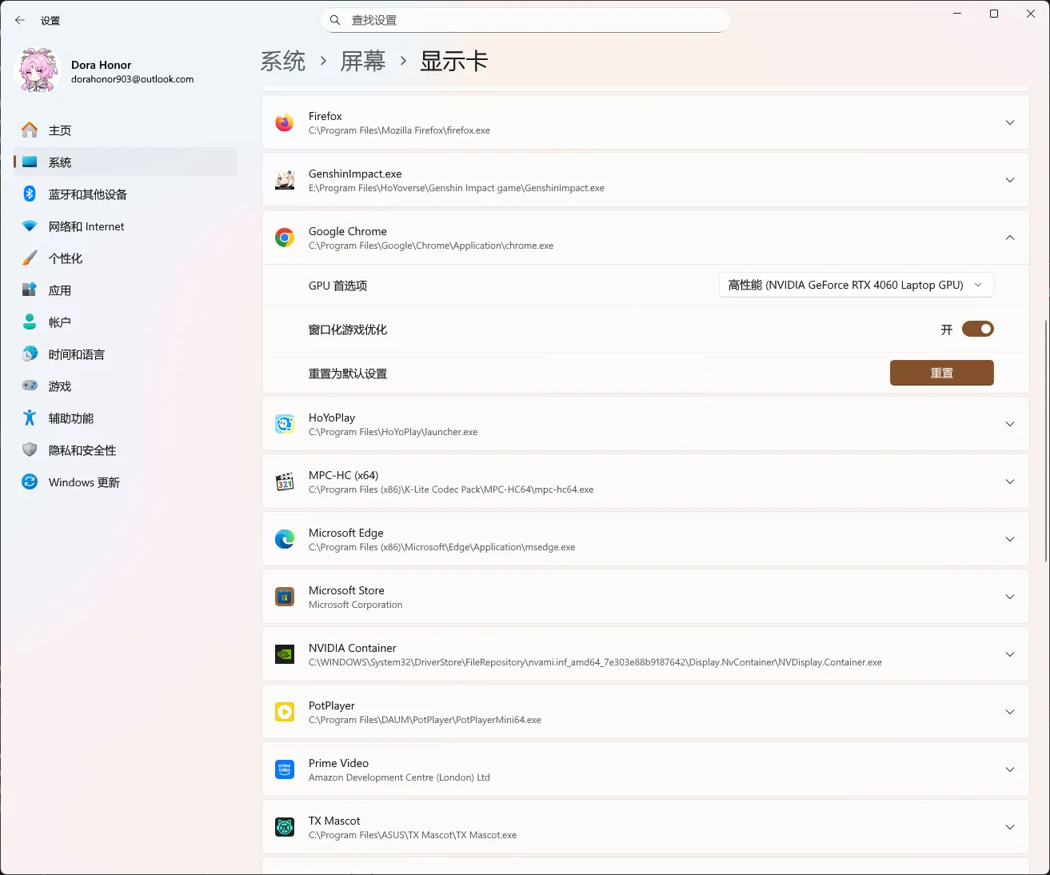Open Windows 更新 in the sidebar
This screenshot has width=1050, height=875.
point(126,481)
